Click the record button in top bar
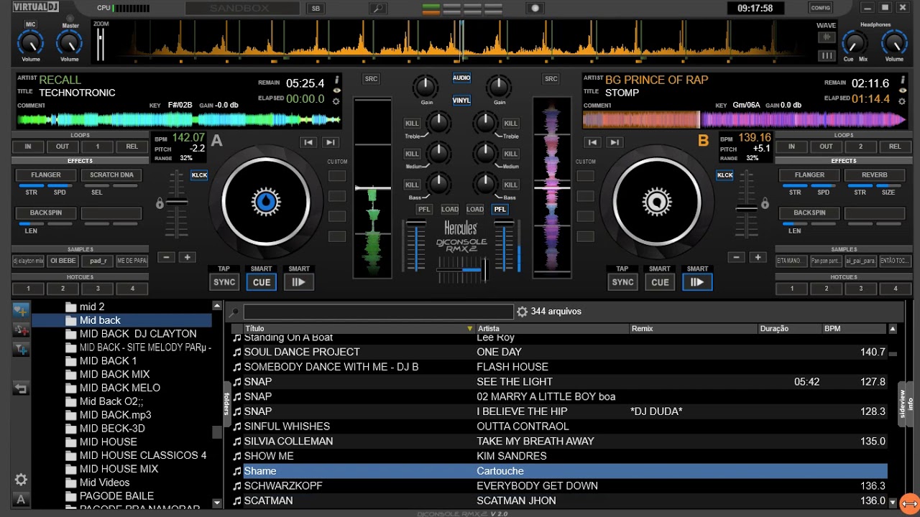The height and width of the screenshot is (517, 920). [535, 9]
